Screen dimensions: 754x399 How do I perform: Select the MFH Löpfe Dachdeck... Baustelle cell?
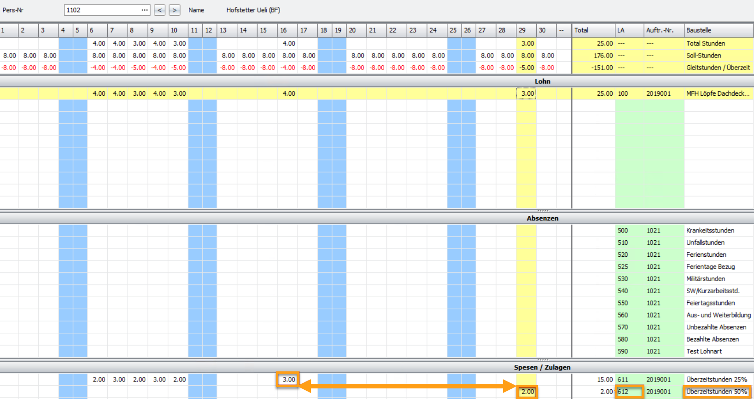click(719, 93)
